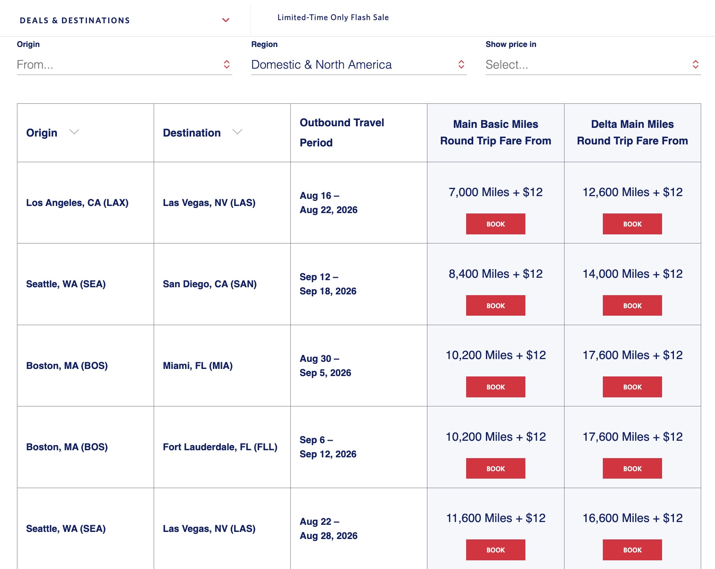Click the Main Basic Miles column header

[x=495, y=133]
